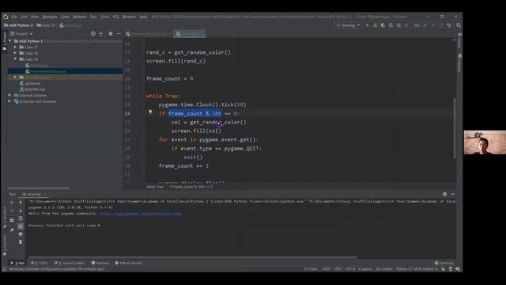Open Search Everywhere magnifier icon

click(x=459, y=25)
